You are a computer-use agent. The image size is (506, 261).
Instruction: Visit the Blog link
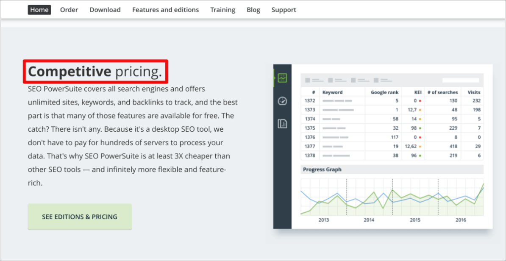(253, 10)
